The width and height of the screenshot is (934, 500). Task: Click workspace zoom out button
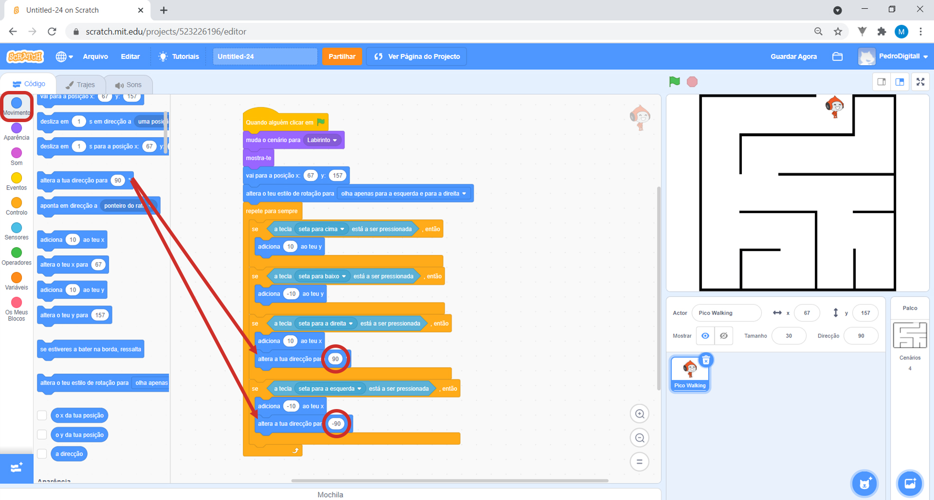point(640,438)
